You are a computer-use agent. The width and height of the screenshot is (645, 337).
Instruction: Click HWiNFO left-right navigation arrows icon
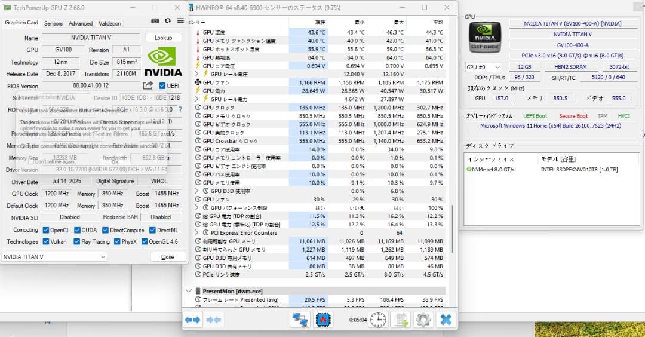tap(192, 320)
